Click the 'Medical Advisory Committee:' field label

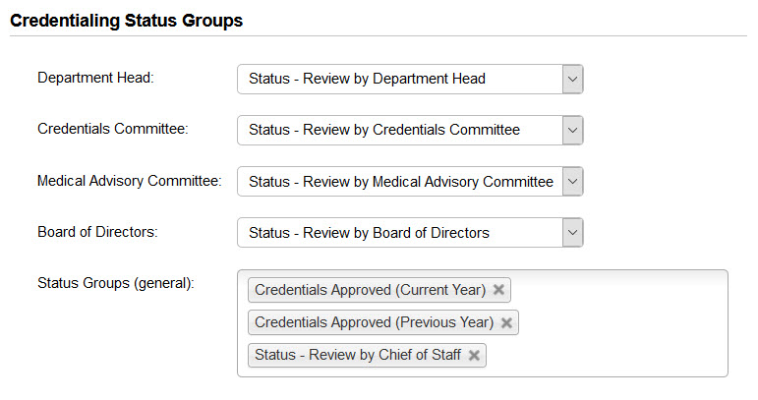tap(129, 181)
